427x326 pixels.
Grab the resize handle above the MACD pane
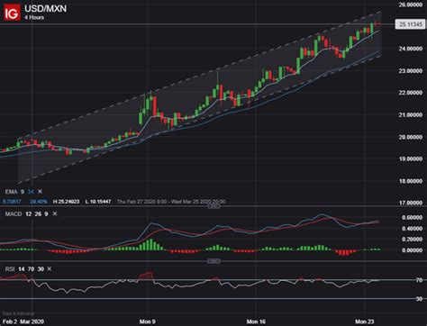[213, 206]
